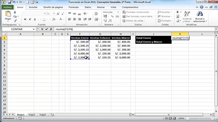This screenshot has height=122, width=218.
Task: Click the font color A icon
Action: [x=61, y=19]
